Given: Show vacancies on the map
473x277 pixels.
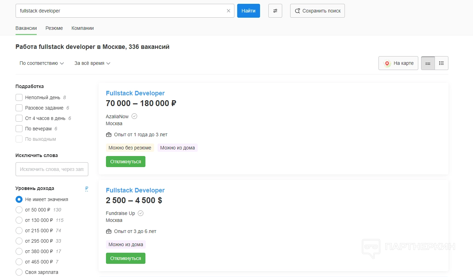Looking at the screenshot, I should click(398, 63).
